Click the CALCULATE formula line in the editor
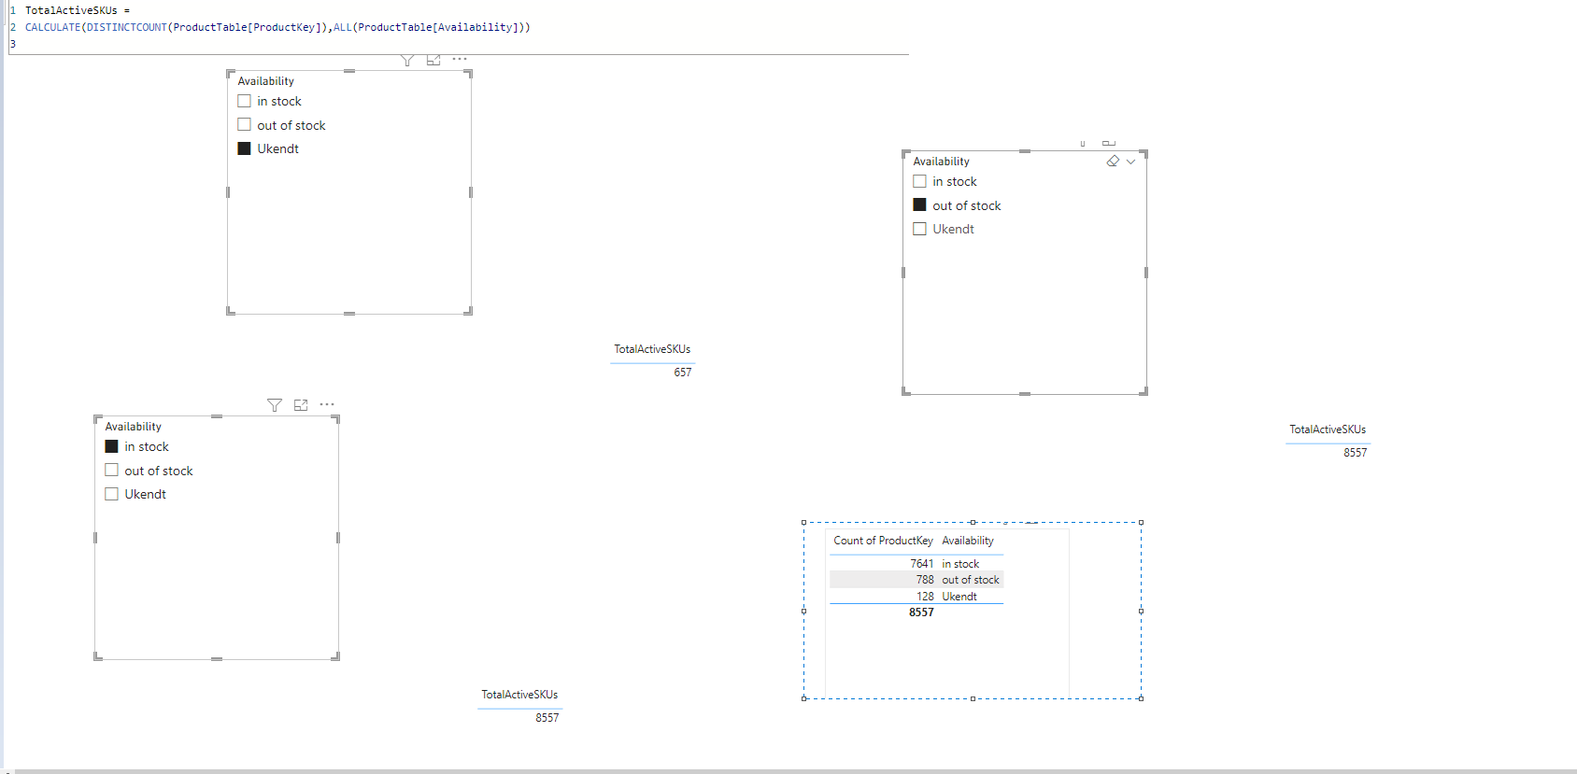The height and width of the screenshot is (774, 1577). 277,27
